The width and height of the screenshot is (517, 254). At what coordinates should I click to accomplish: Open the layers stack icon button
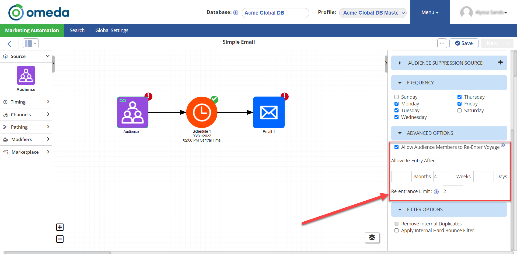tap(372, 238)
